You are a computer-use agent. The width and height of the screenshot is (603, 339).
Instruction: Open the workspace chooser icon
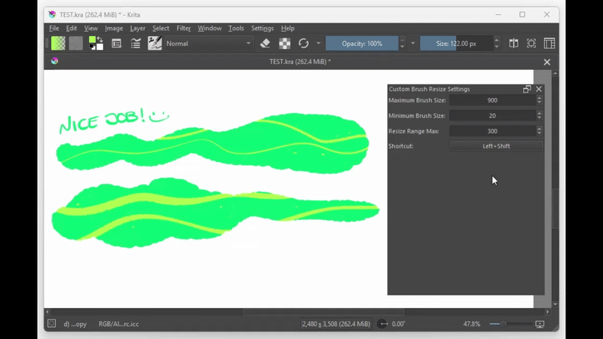(x=549, y=44)
